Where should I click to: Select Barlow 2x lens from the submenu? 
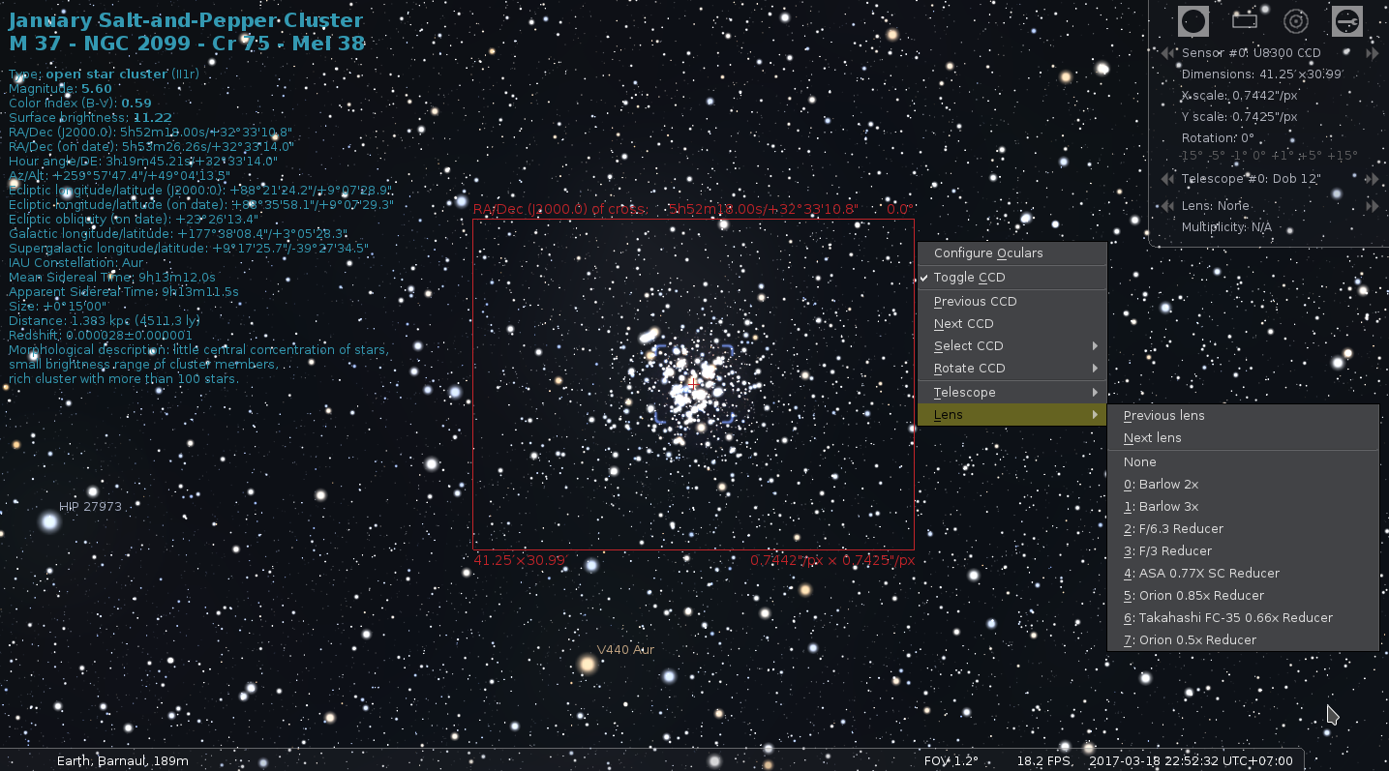[1168, 485]
